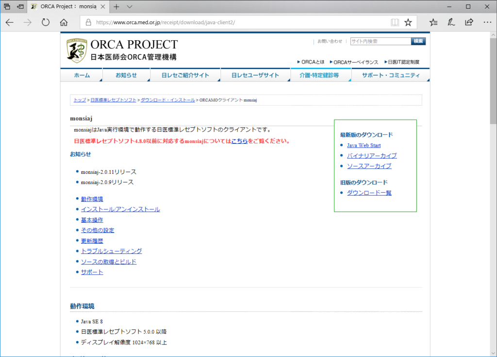
Task: Open the favorites hub icon
Action: pyautogui.click(x=433, y=22)
